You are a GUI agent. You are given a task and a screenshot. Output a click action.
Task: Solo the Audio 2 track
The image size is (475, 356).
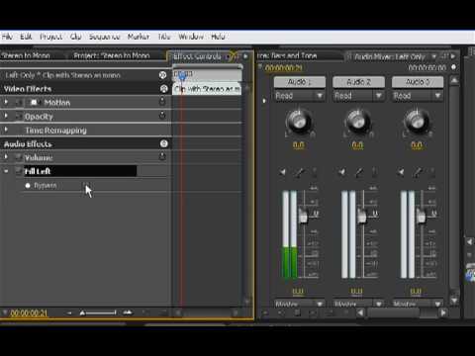[x=358, y=172]
